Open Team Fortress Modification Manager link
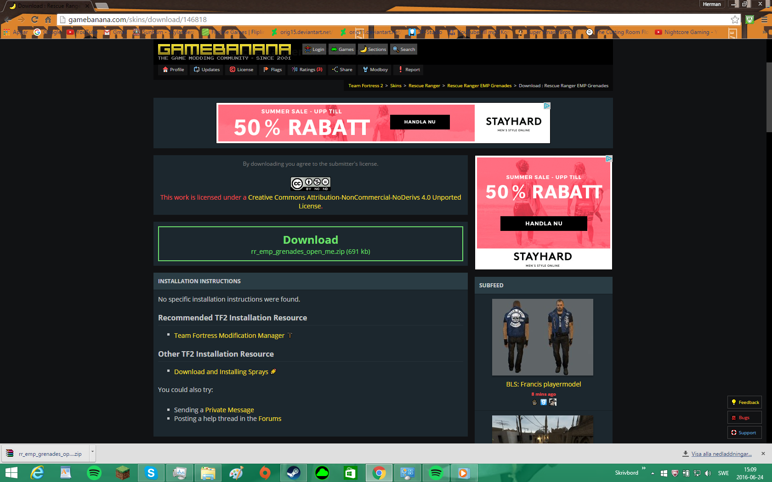Screen dimensions: 772x482 coord(229,336)
